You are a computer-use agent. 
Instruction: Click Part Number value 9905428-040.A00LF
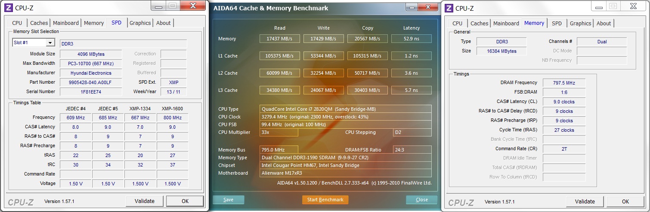tap(91, 82)
